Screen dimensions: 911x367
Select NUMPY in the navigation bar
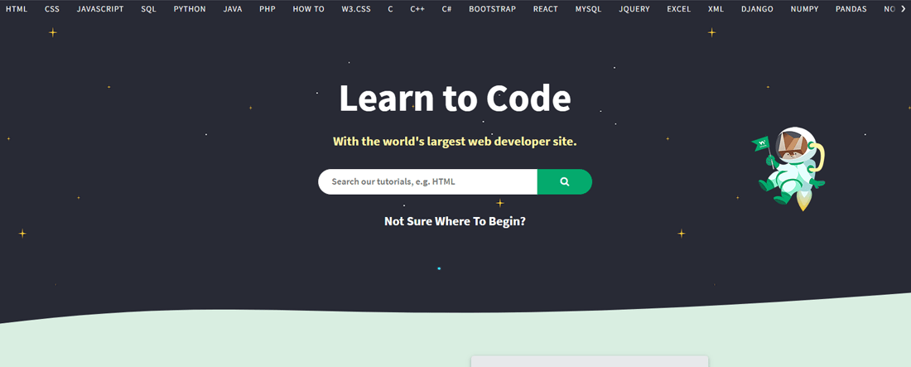pyautogui.click(x=804, y=9)
